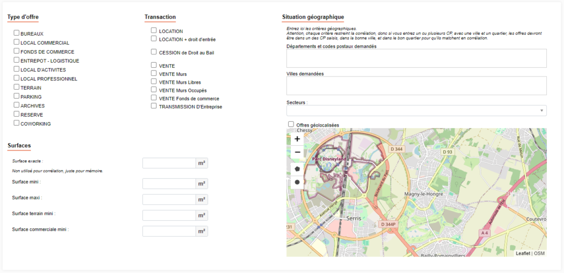The image size is (564, 273).
Task: Tick the COWORKING checkbox
Action: pyautogui.click(x=17, y=123)
